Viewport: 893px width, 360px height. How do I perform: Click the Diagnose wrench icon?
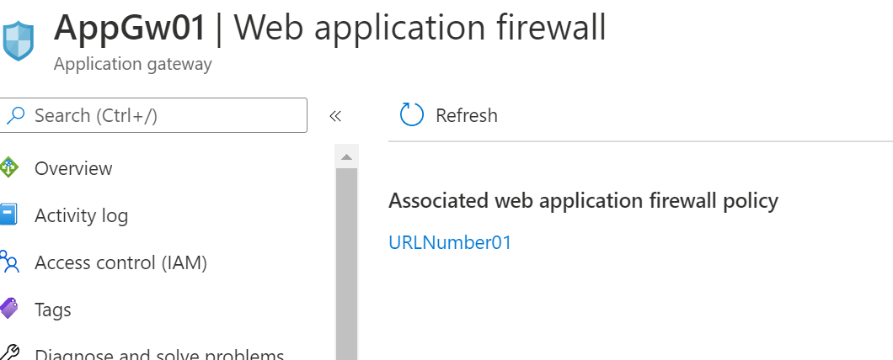[8, 353]
